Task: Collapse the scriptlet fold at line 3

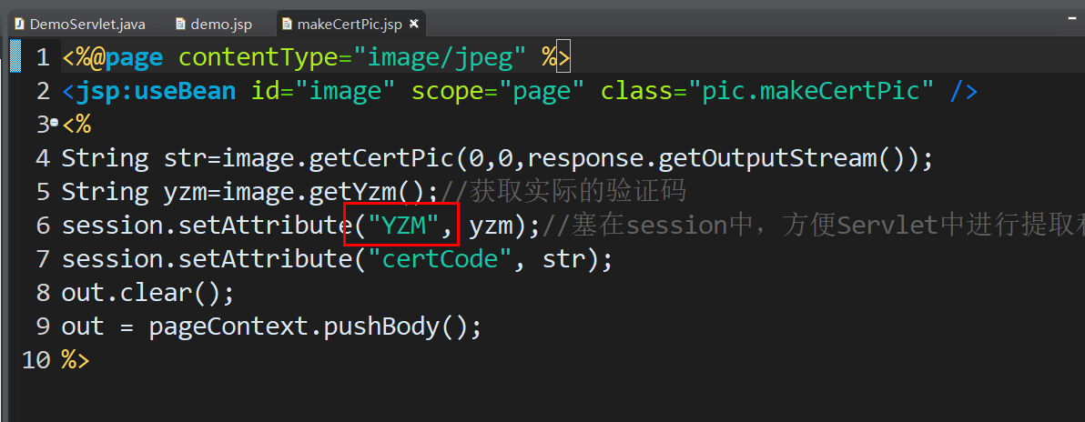Action: 55,125
